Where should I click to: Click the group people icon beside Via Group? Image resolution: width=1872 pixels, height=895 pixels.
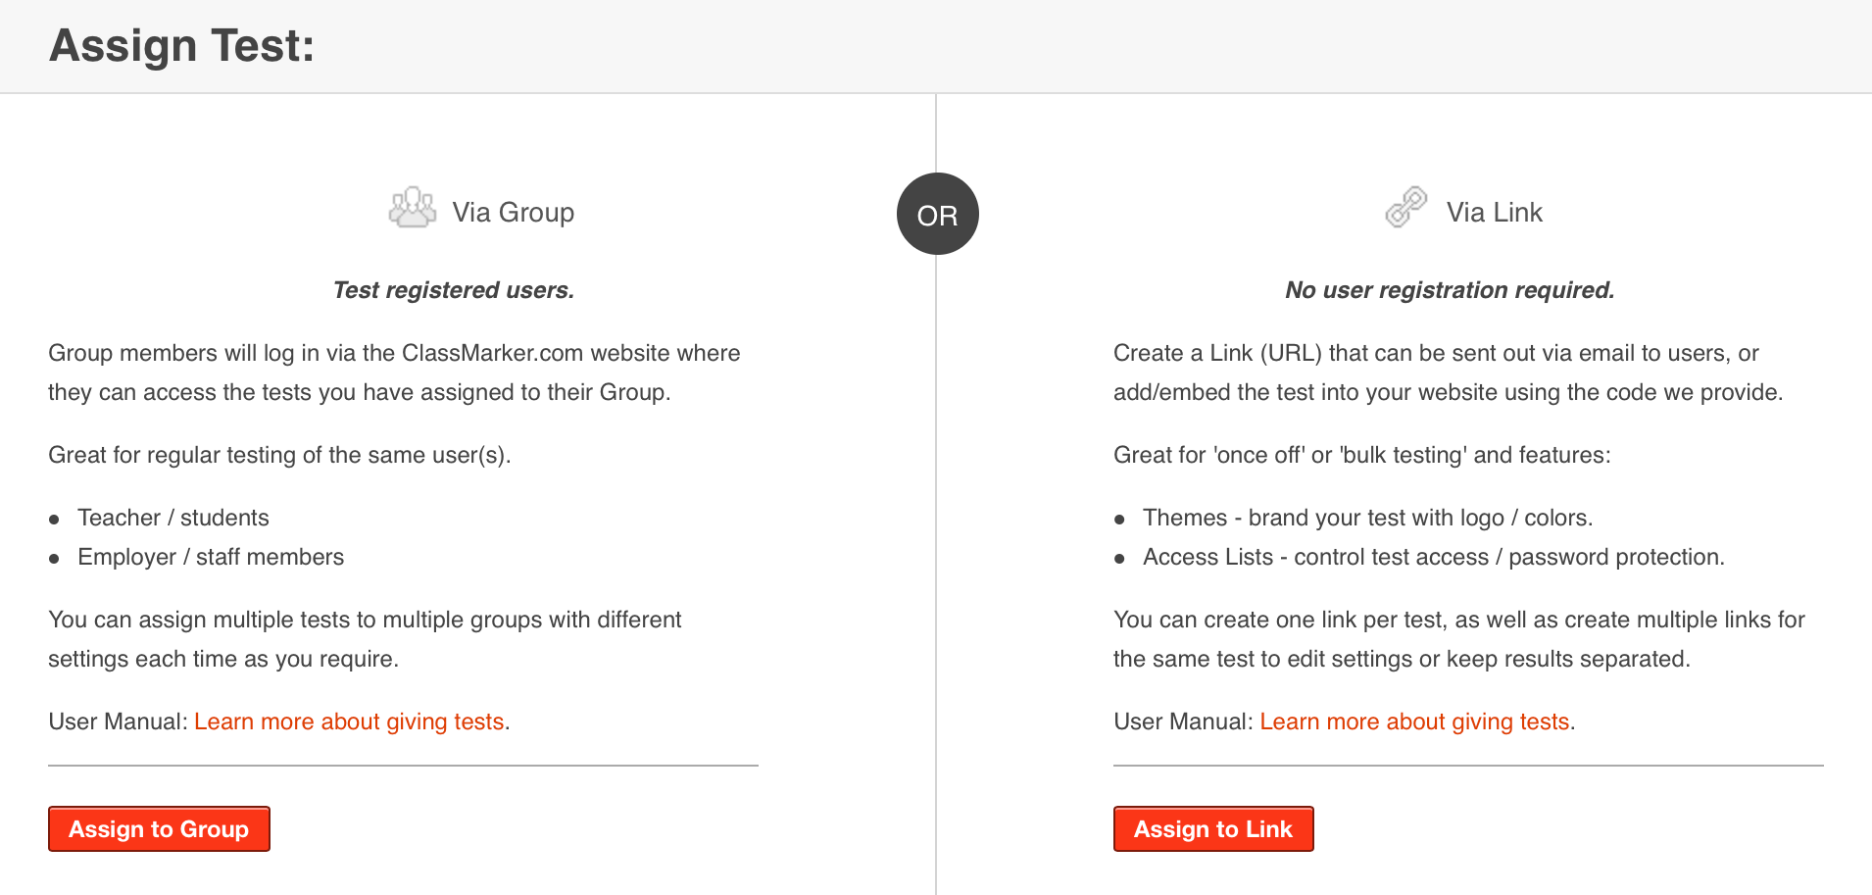412,208
